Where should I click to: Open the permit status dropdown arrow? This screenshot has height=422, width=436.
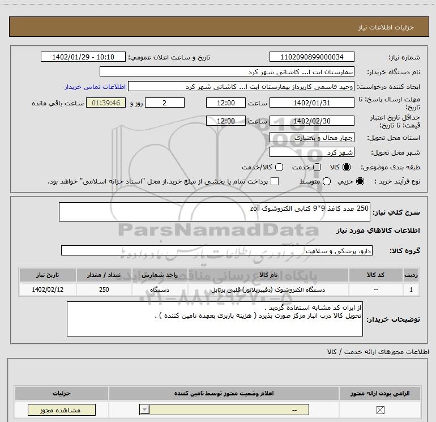point(144,410)
